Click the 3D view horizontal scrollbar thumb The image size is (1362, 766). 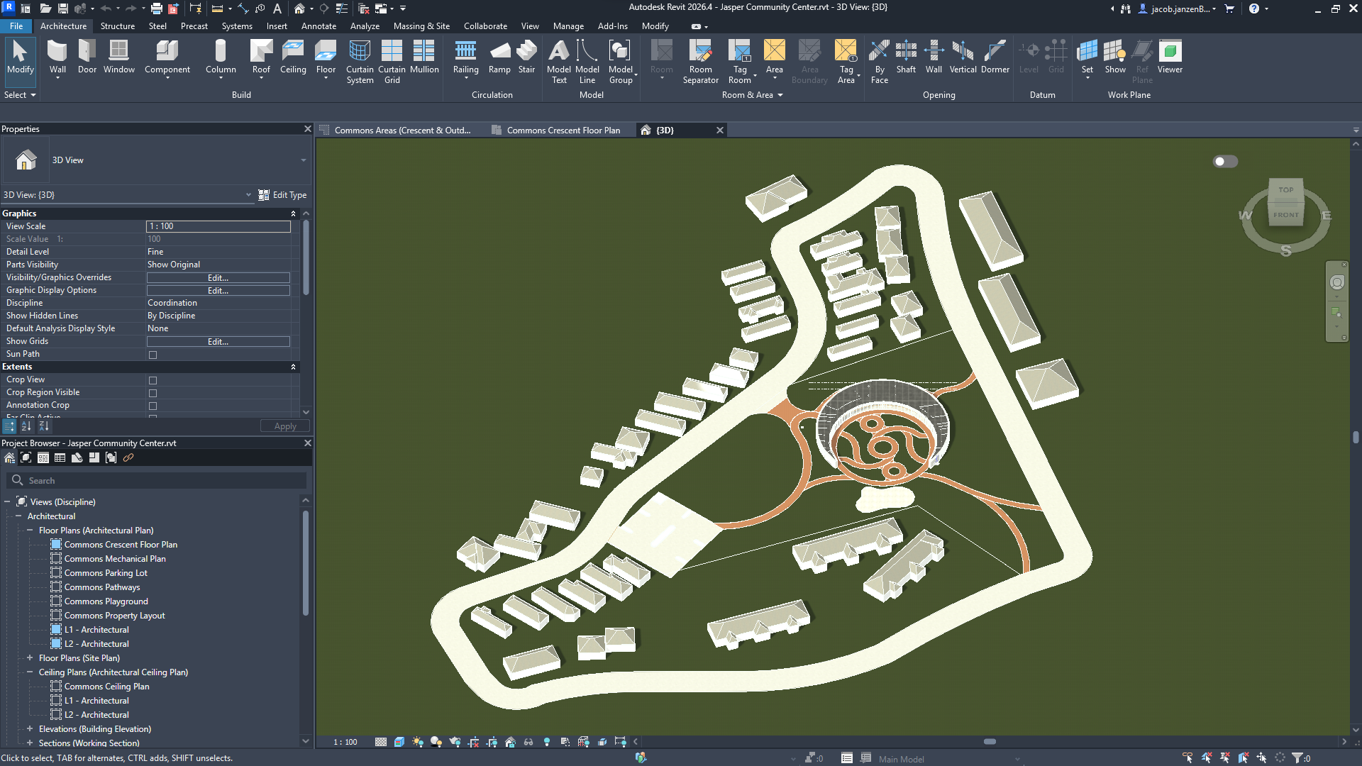click(990, 742)
